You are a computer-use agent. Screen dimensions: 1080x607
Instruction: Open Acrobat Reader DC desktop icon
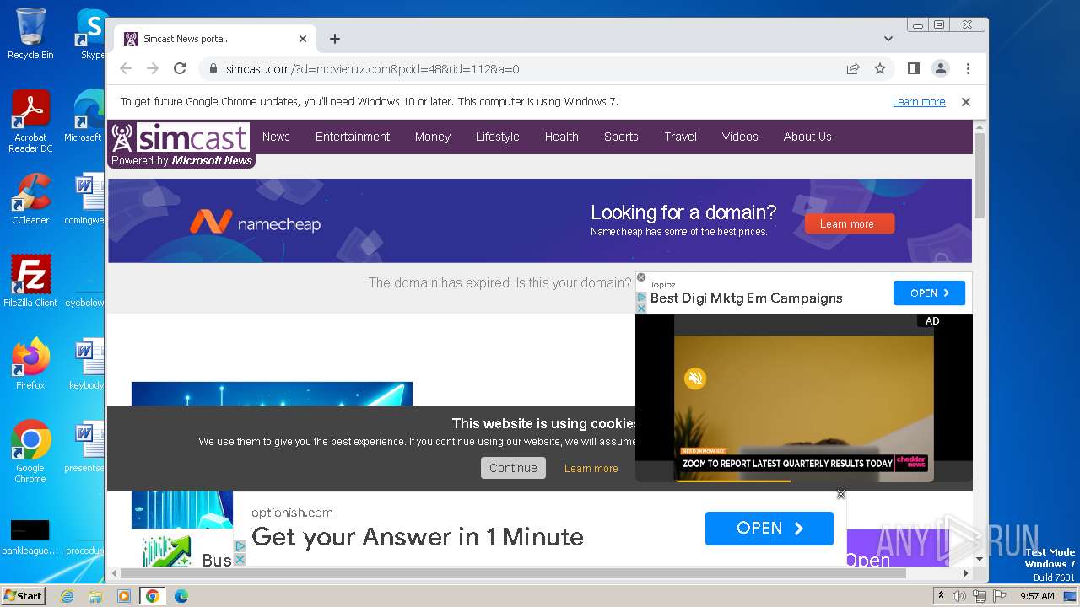(30, 121)
